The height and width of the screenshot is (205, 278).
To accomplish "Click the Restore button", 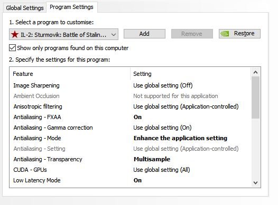I will click(239, 34).
